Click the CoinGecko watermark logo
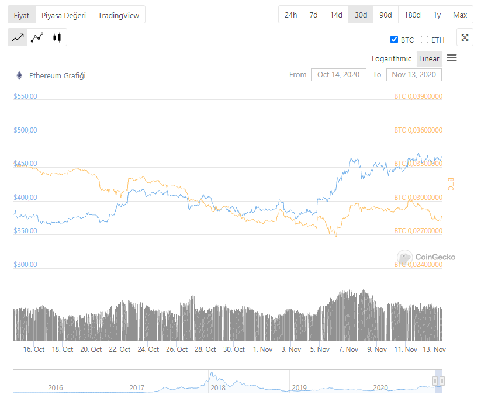 coord(404,257)
